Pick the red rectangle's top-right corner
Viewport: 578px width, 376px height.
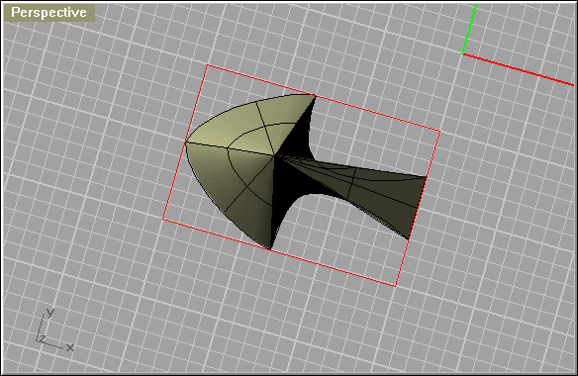pyautogui.click(x=440, y=131)
